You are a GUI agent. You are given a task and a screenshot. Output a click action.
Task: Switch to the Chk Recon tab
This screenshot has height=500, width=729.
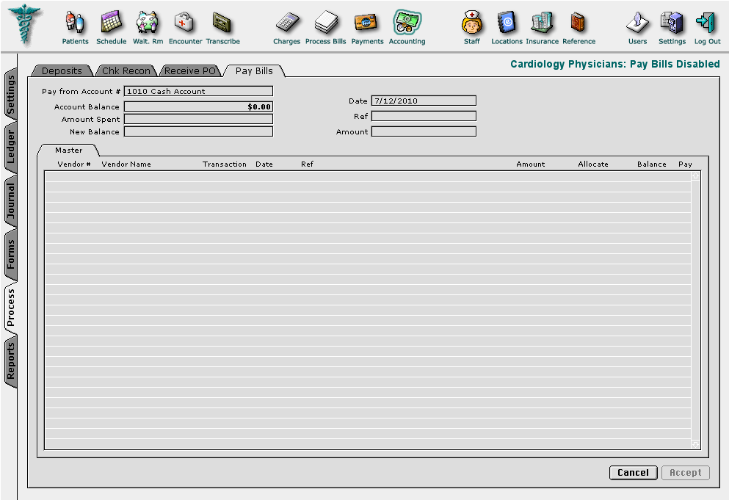(x=126, y=70)
